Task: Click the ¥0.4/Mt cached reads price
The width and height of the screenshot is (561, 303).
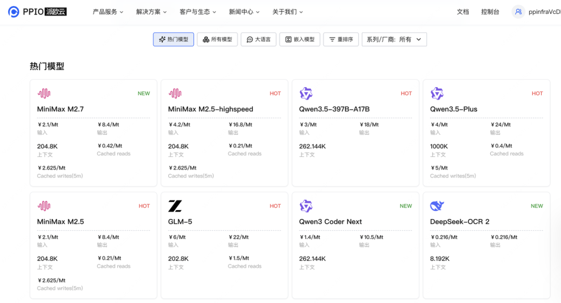Action: (501, 145)
